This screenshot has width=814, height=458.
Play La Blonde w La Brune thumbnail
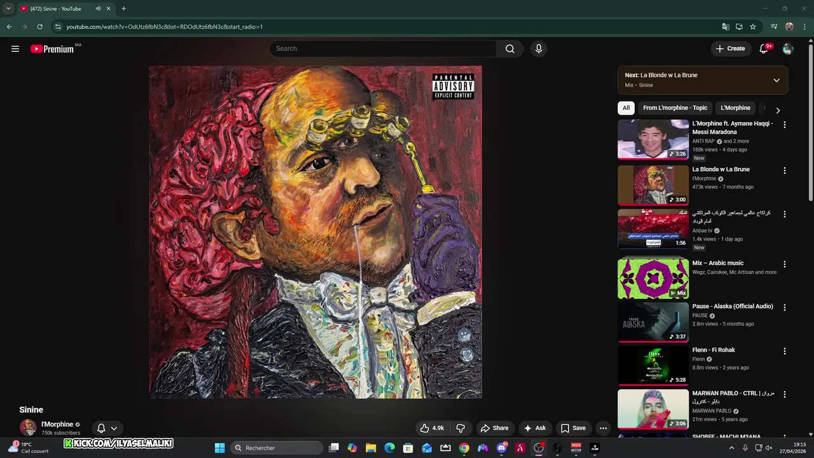(653, 185)
